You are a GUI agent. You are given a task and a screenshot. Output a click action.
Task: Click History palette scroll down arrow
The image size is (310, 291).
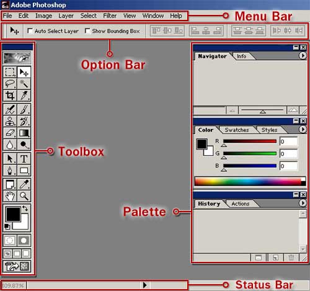303,249
